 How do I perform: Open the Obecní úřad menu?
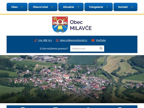point(43,7)
